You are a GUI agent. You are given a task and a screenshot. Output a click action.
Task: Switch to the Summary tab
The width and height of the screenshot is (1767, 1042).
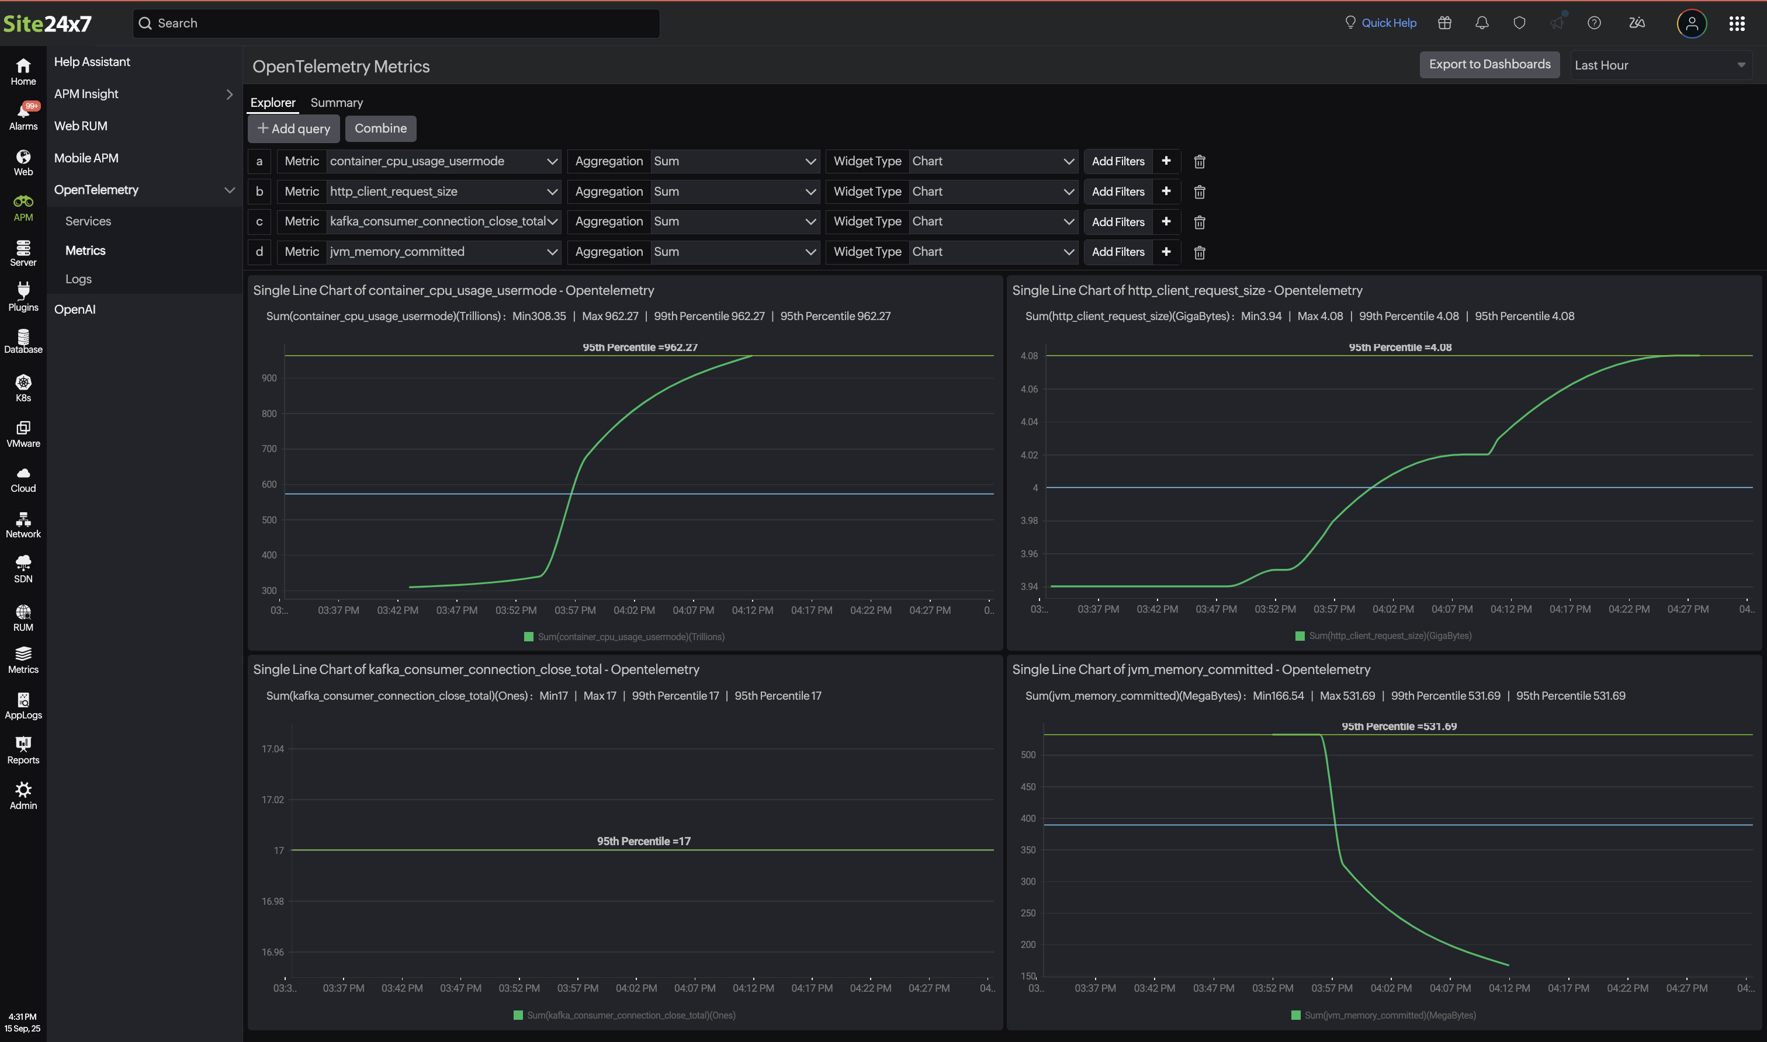(x=337, y=103)
